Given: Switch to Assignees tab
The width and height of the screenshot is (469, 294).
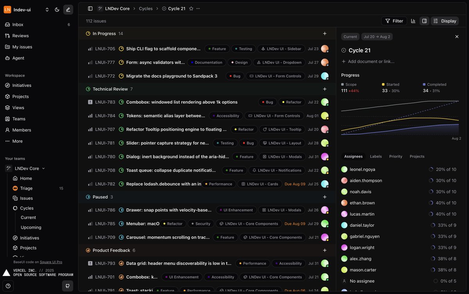Looking at the screenshot, I should coord(353,156).
